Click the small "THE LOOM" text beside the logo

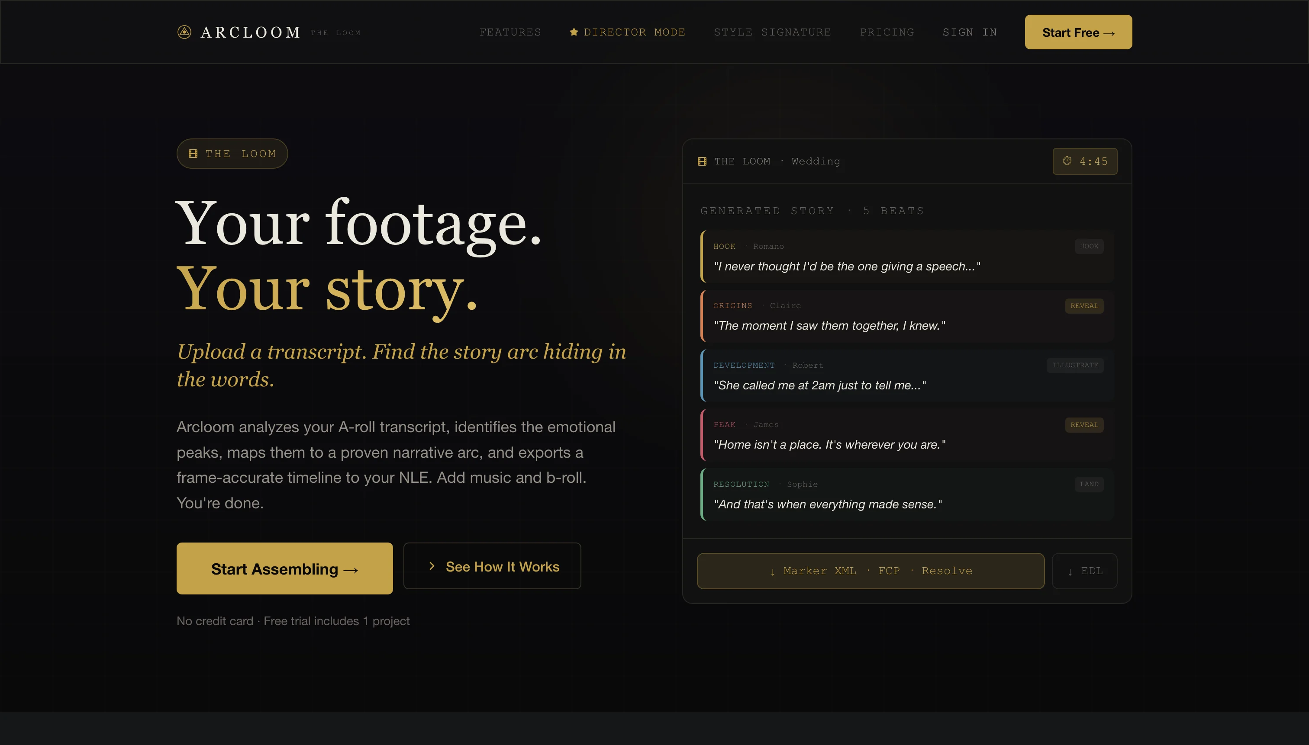pyautogui.click(x=335, y=33)
